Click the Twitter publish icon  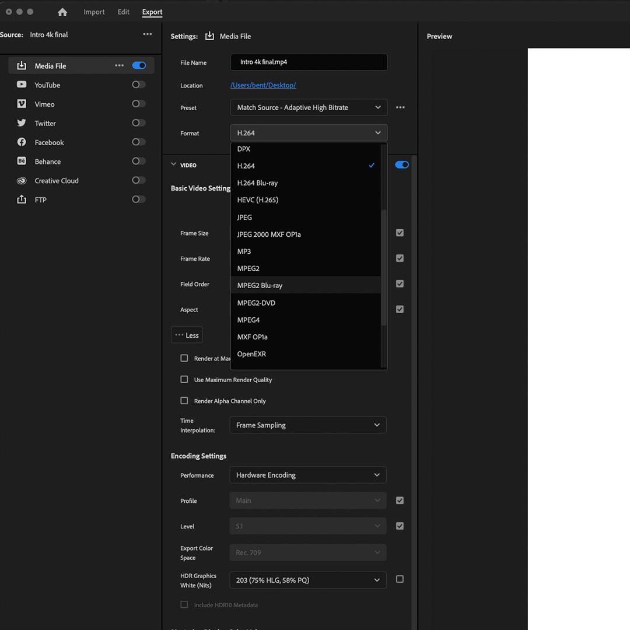22,123
